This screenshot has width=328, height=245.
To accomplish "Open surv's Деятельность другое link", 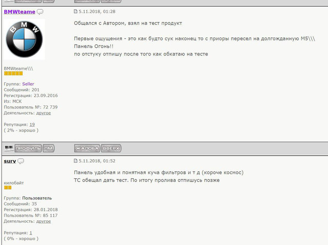I will (x=44, y=221).
